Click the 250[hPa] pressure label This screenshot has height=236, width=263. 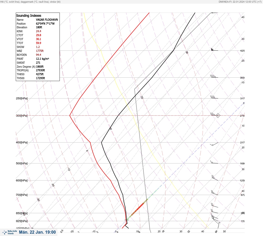22,98
